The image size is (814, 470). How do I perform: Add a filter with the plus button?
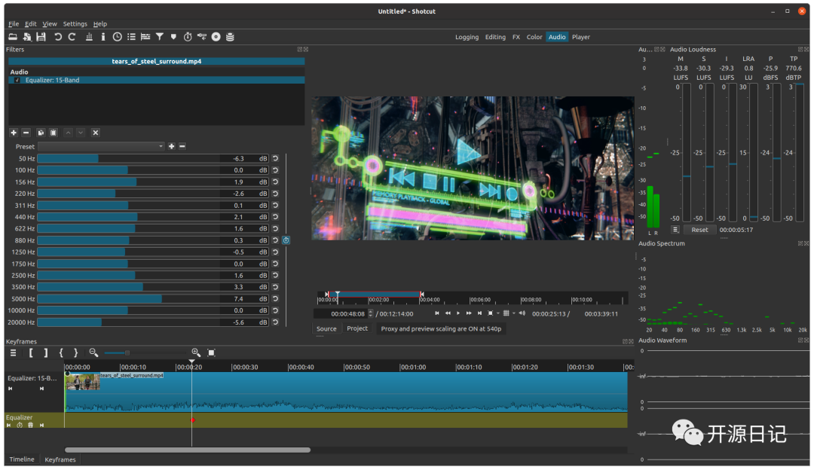pyautogui.click(x=14, y=133)
